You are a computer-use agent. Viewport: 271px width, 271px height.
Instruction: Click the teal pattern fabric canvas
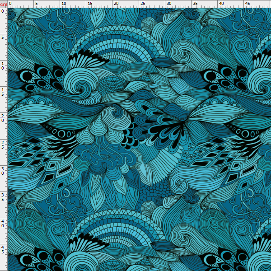coord(139,140)
